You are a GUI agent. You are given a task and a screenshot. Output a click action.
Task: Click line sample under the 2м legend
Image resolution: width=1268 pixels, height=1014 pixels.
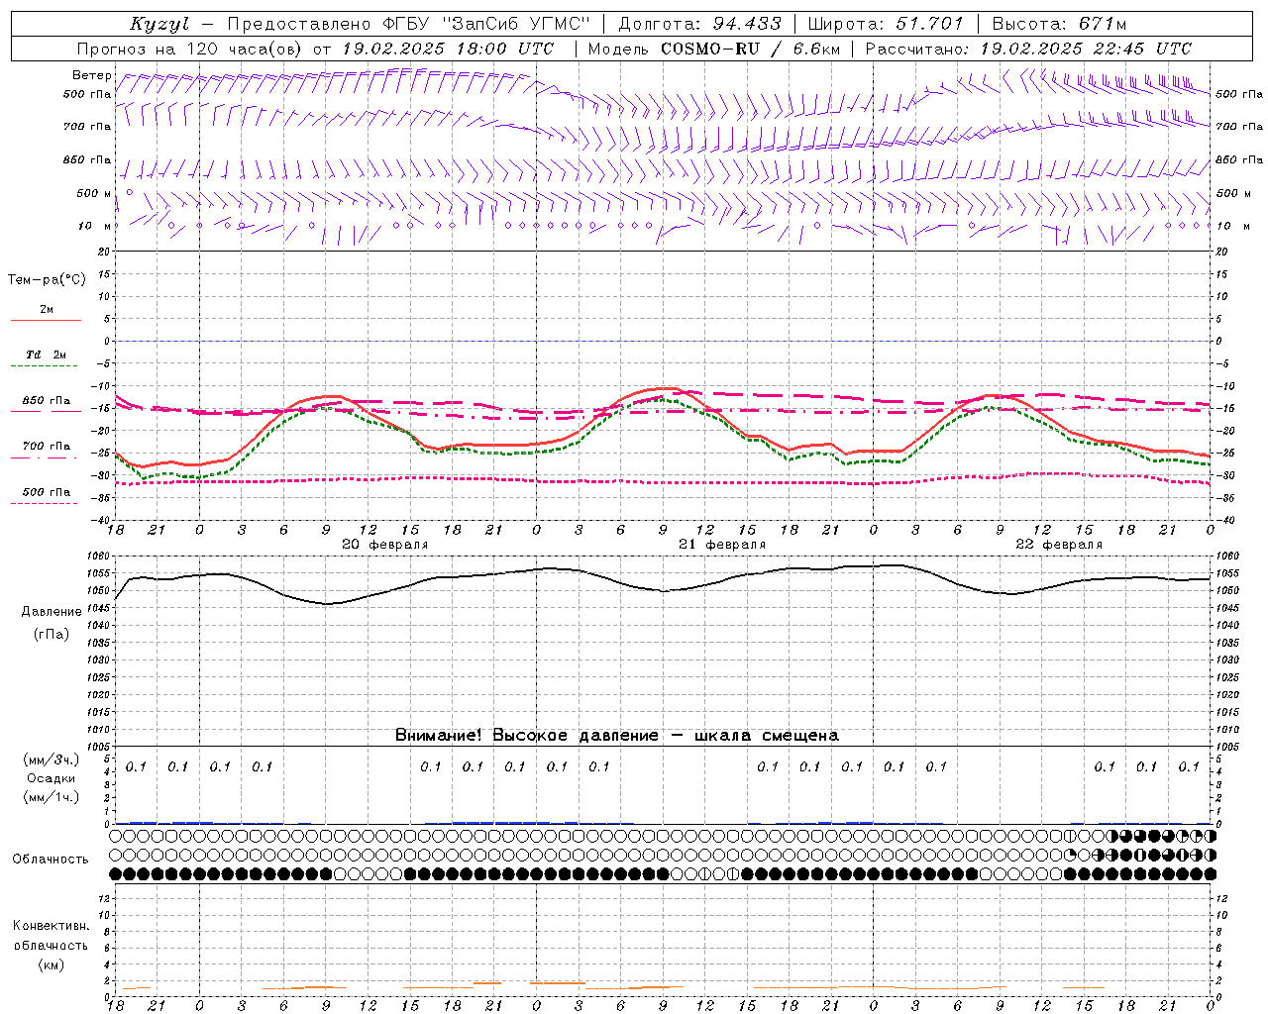46,321
